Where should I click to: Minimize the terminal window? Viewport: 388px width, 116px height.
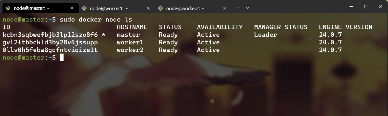(351, 7)
